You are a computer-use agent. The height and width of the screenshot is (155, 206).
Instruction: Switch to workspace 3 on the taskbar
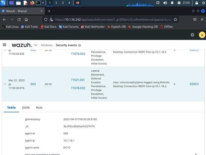click(x=62, y=3)
